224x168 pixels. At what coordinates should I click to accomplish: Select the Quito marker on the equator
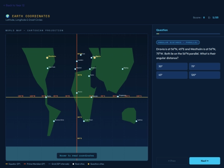tap(46, 97)
